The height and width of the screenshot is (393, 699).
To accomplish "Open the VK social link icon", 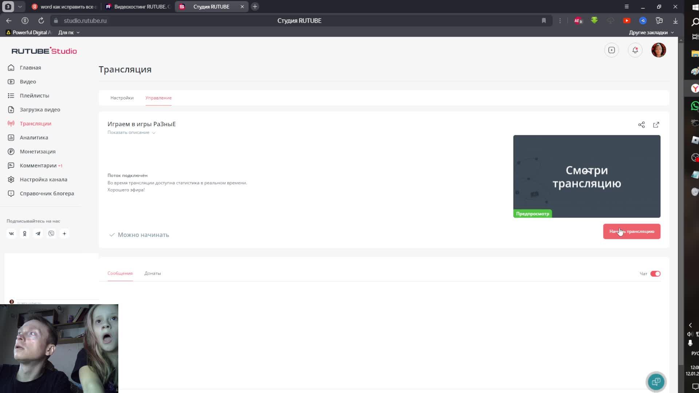I will tap(11, 234).
